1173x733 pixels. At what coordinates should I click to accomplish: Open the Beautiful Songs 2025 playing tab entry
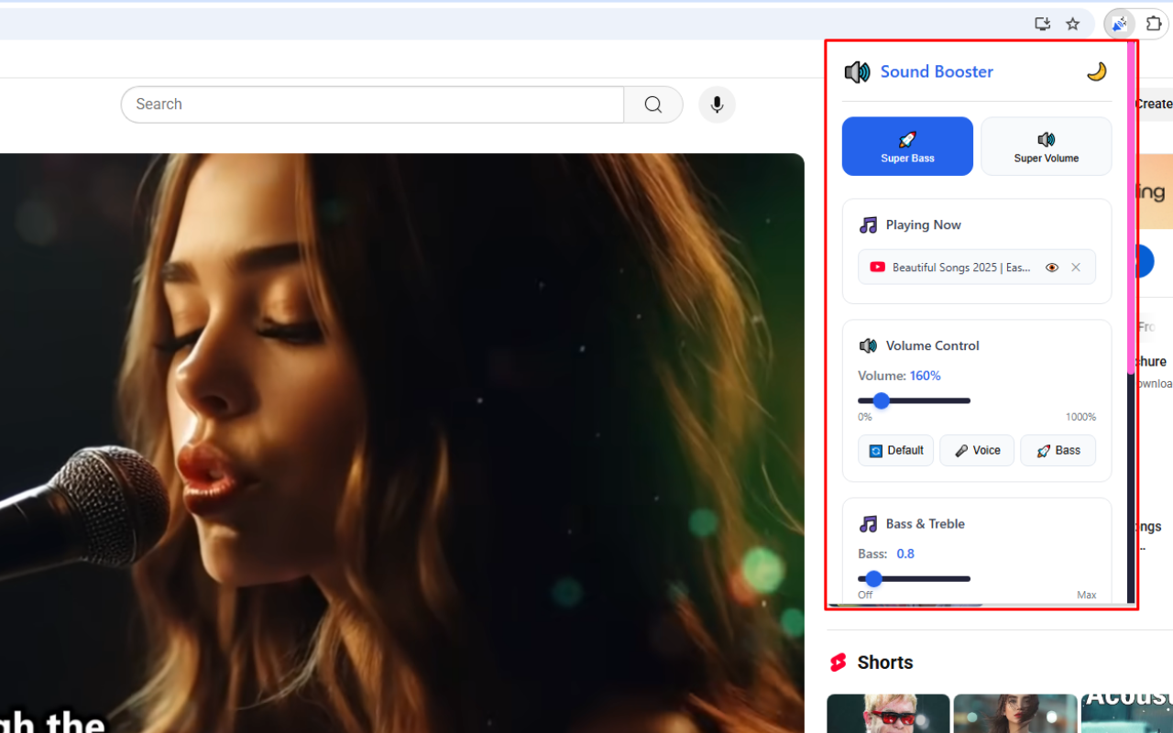[977, 267]
